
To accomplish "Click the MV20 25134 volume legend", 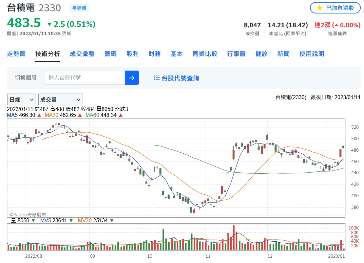I will click(x=93, y=220).
